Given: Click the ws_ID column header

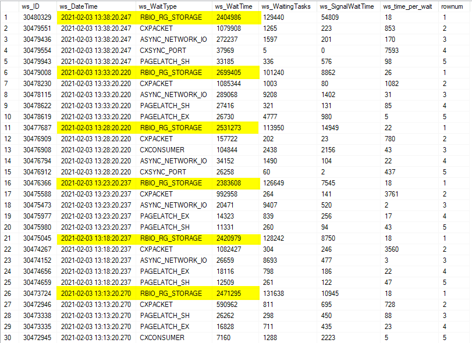Looking at the screenshot, I should coord(30,6).
